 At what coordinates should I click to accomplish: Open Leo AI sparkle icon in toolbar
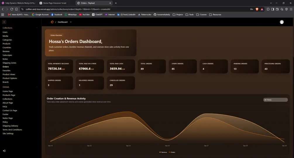pos(282,9)
